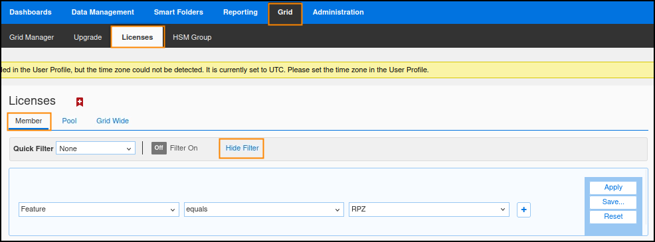Open the Grid Manager sub-tab
The height and width of the screenshot is (242, 655).
32,37
